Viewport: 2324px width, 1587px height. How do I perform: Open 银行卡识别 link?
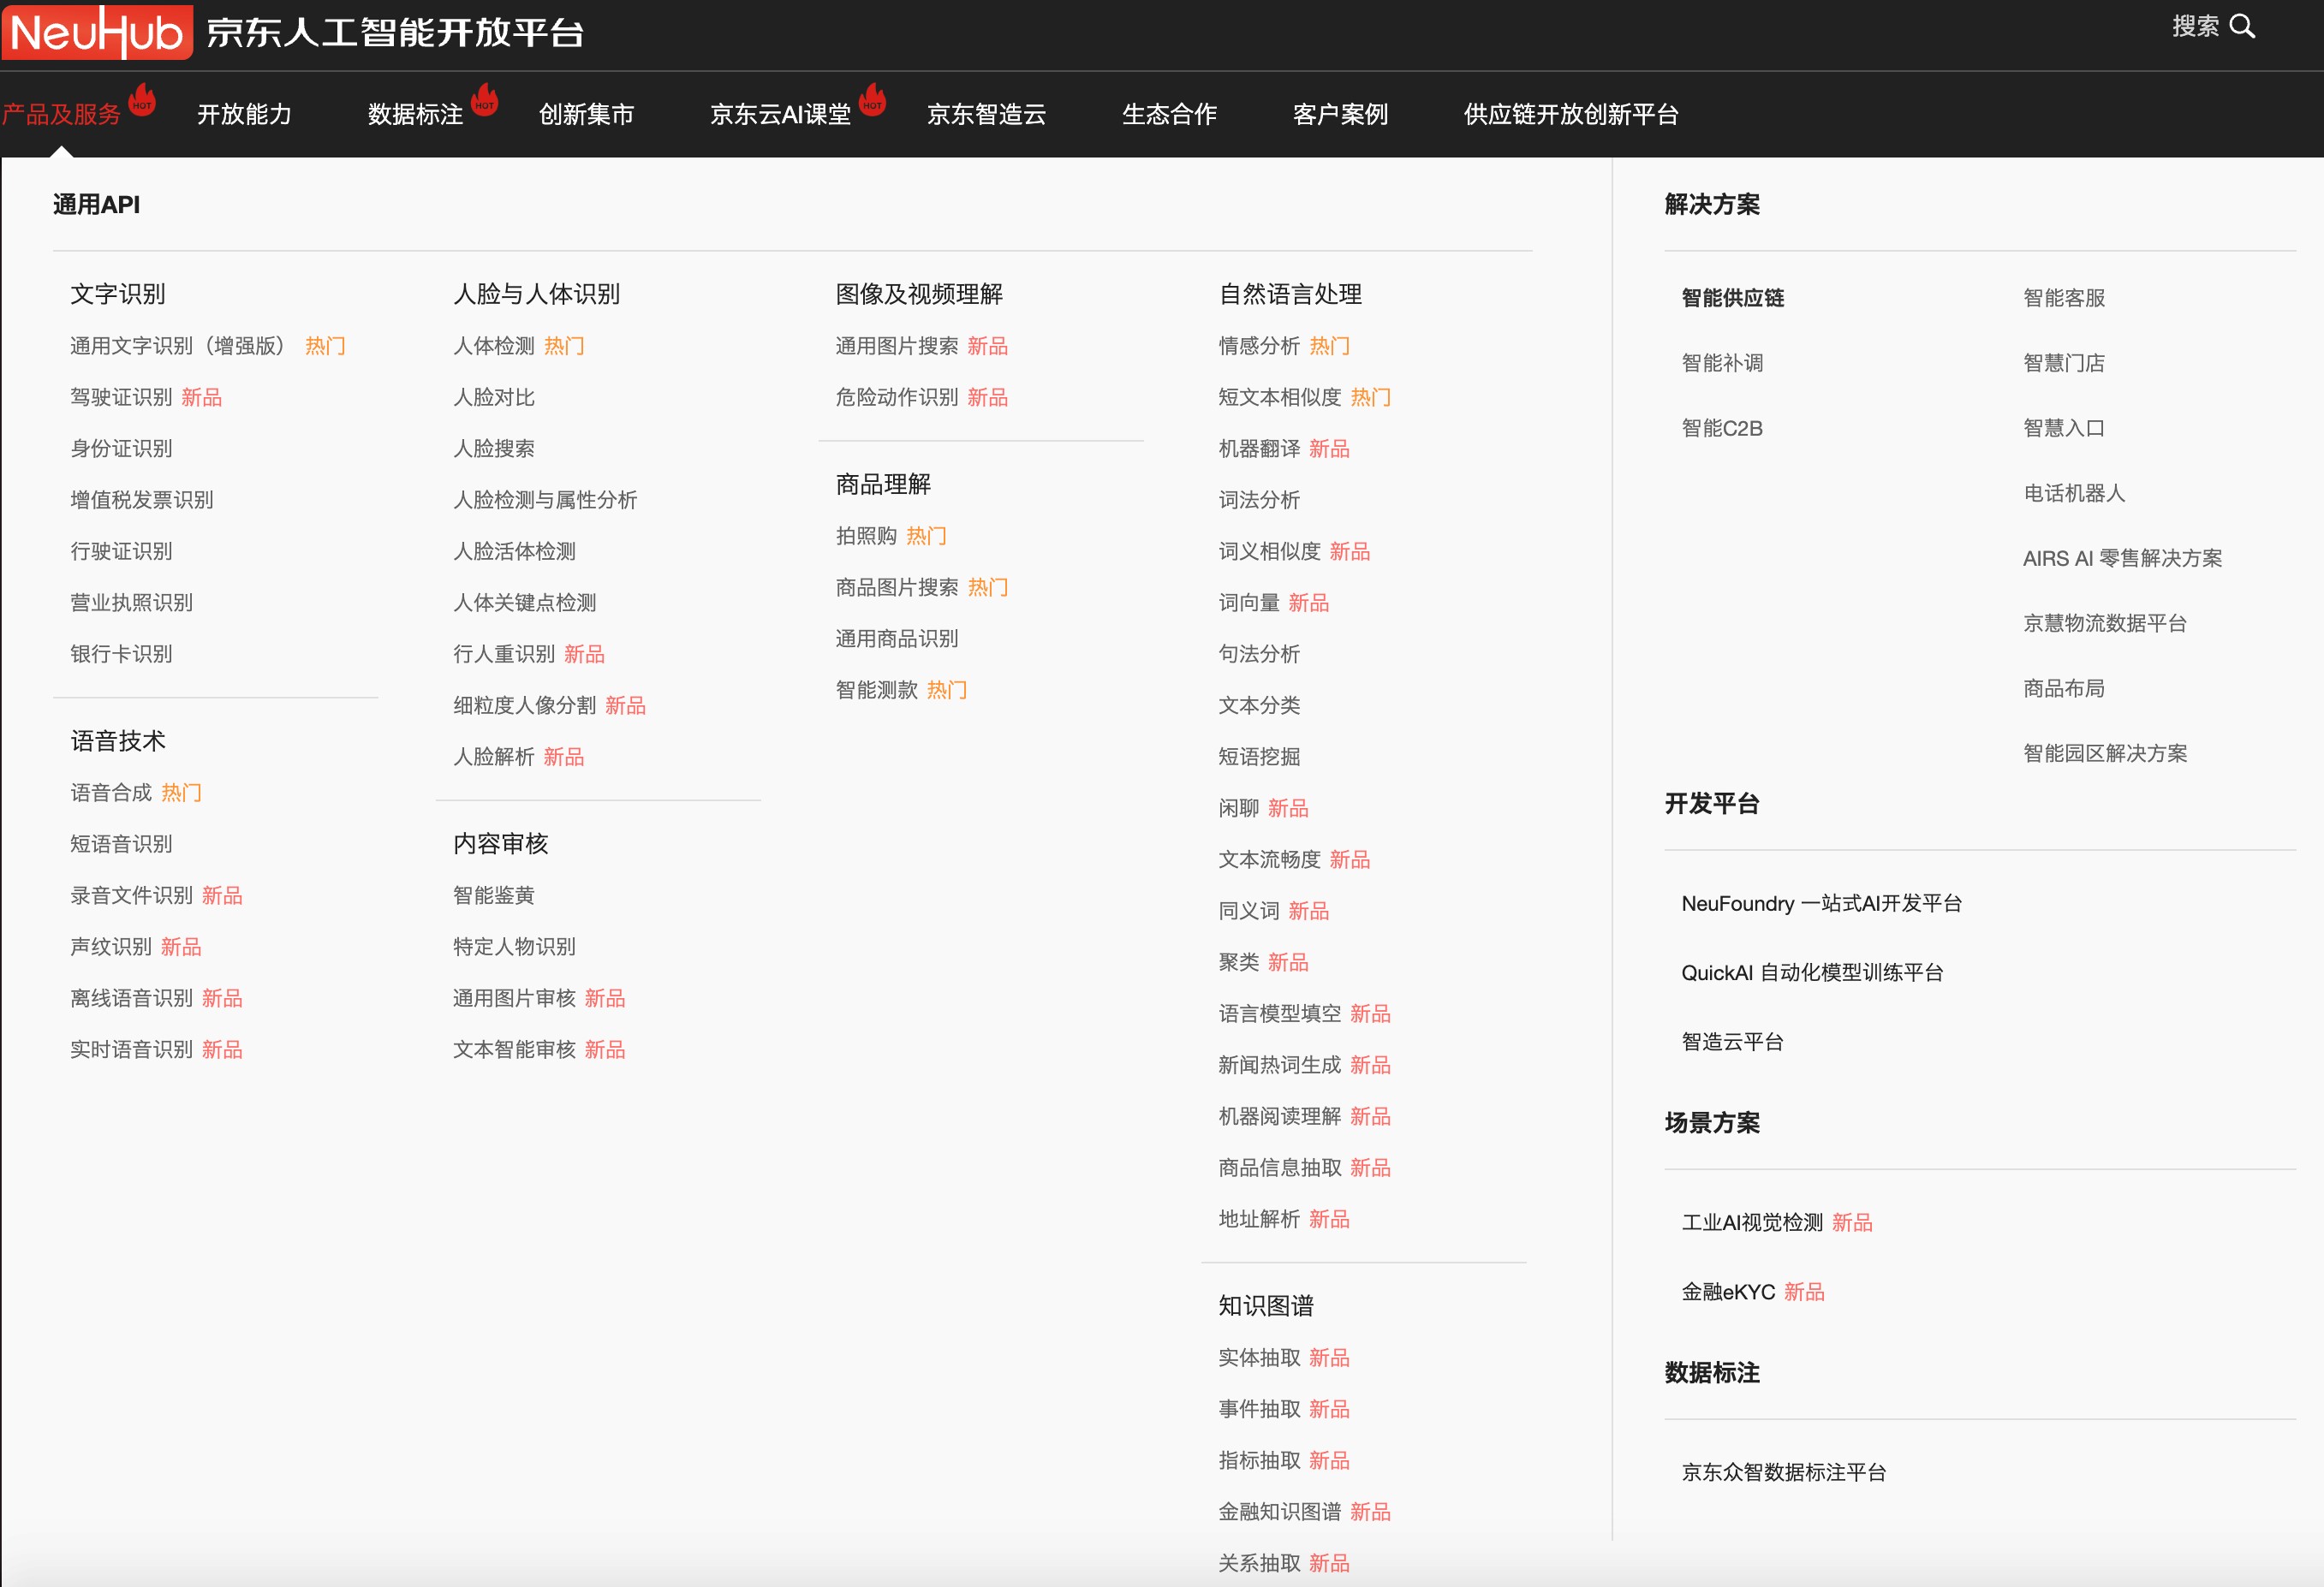pyautogui.click(x=121, y=654)
